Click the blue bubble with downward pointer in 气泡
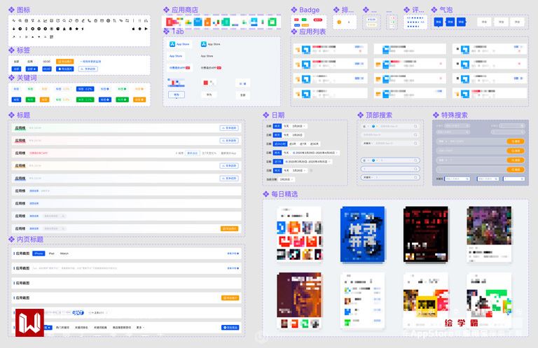 [x=439, y=22]
